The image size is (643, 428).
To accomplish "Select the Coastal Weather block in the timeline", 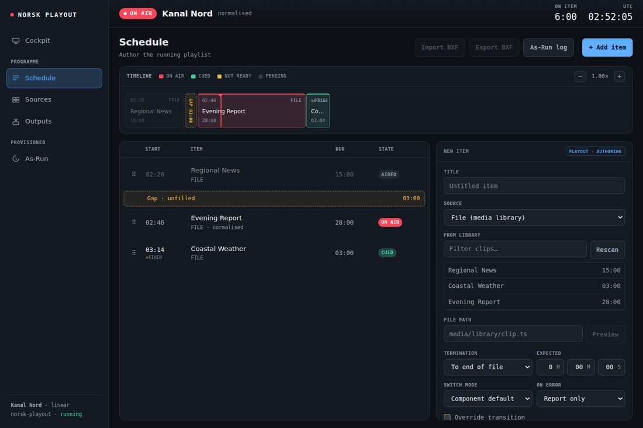I will tap(318, 110).
